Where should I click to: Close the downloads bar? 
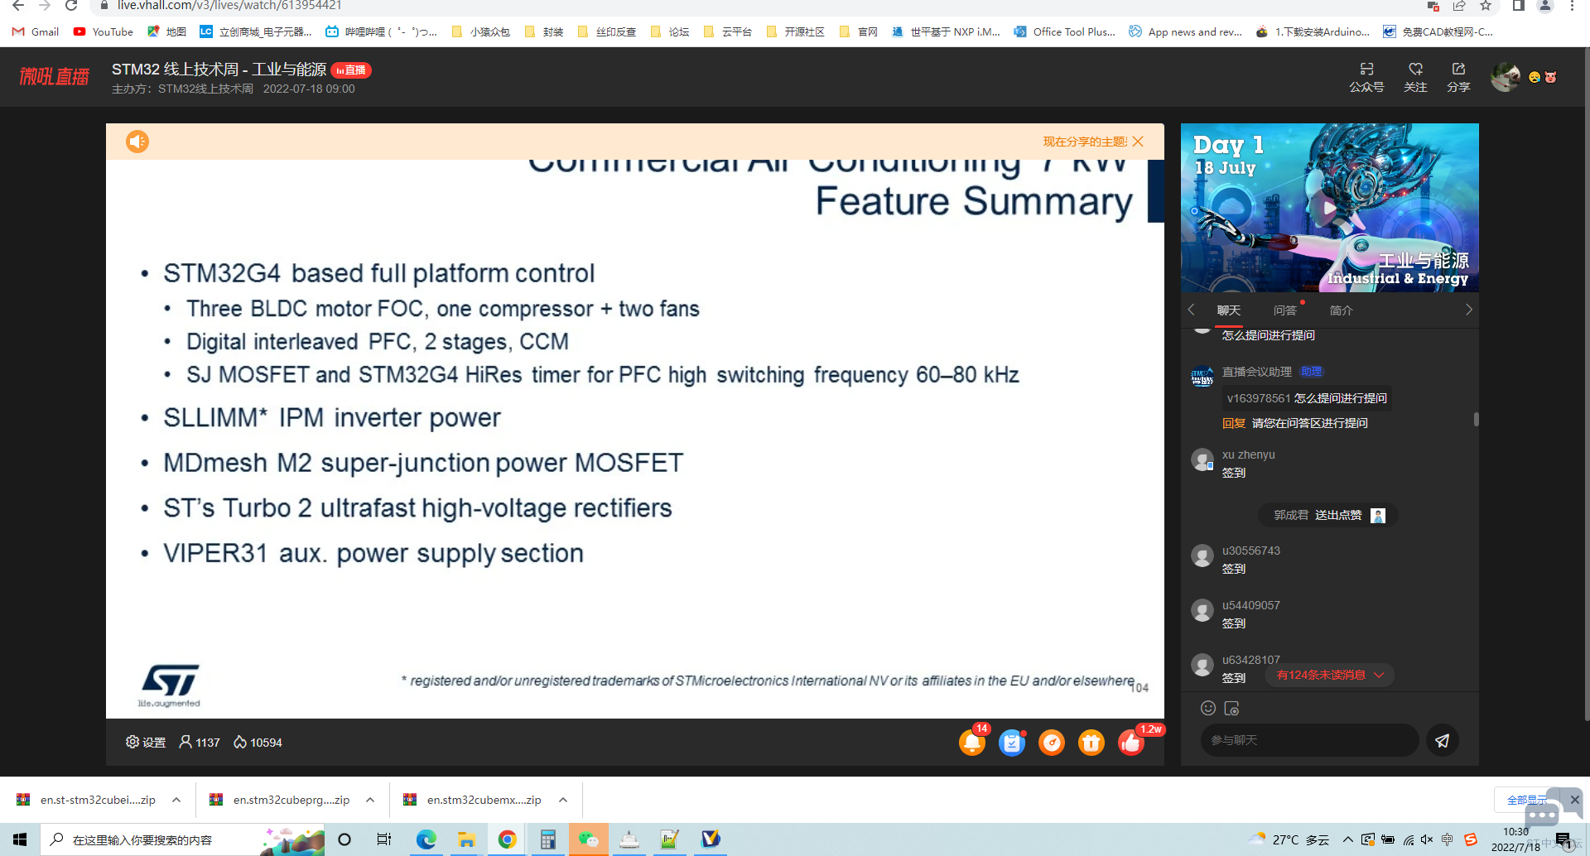(x=1574, y=800)
